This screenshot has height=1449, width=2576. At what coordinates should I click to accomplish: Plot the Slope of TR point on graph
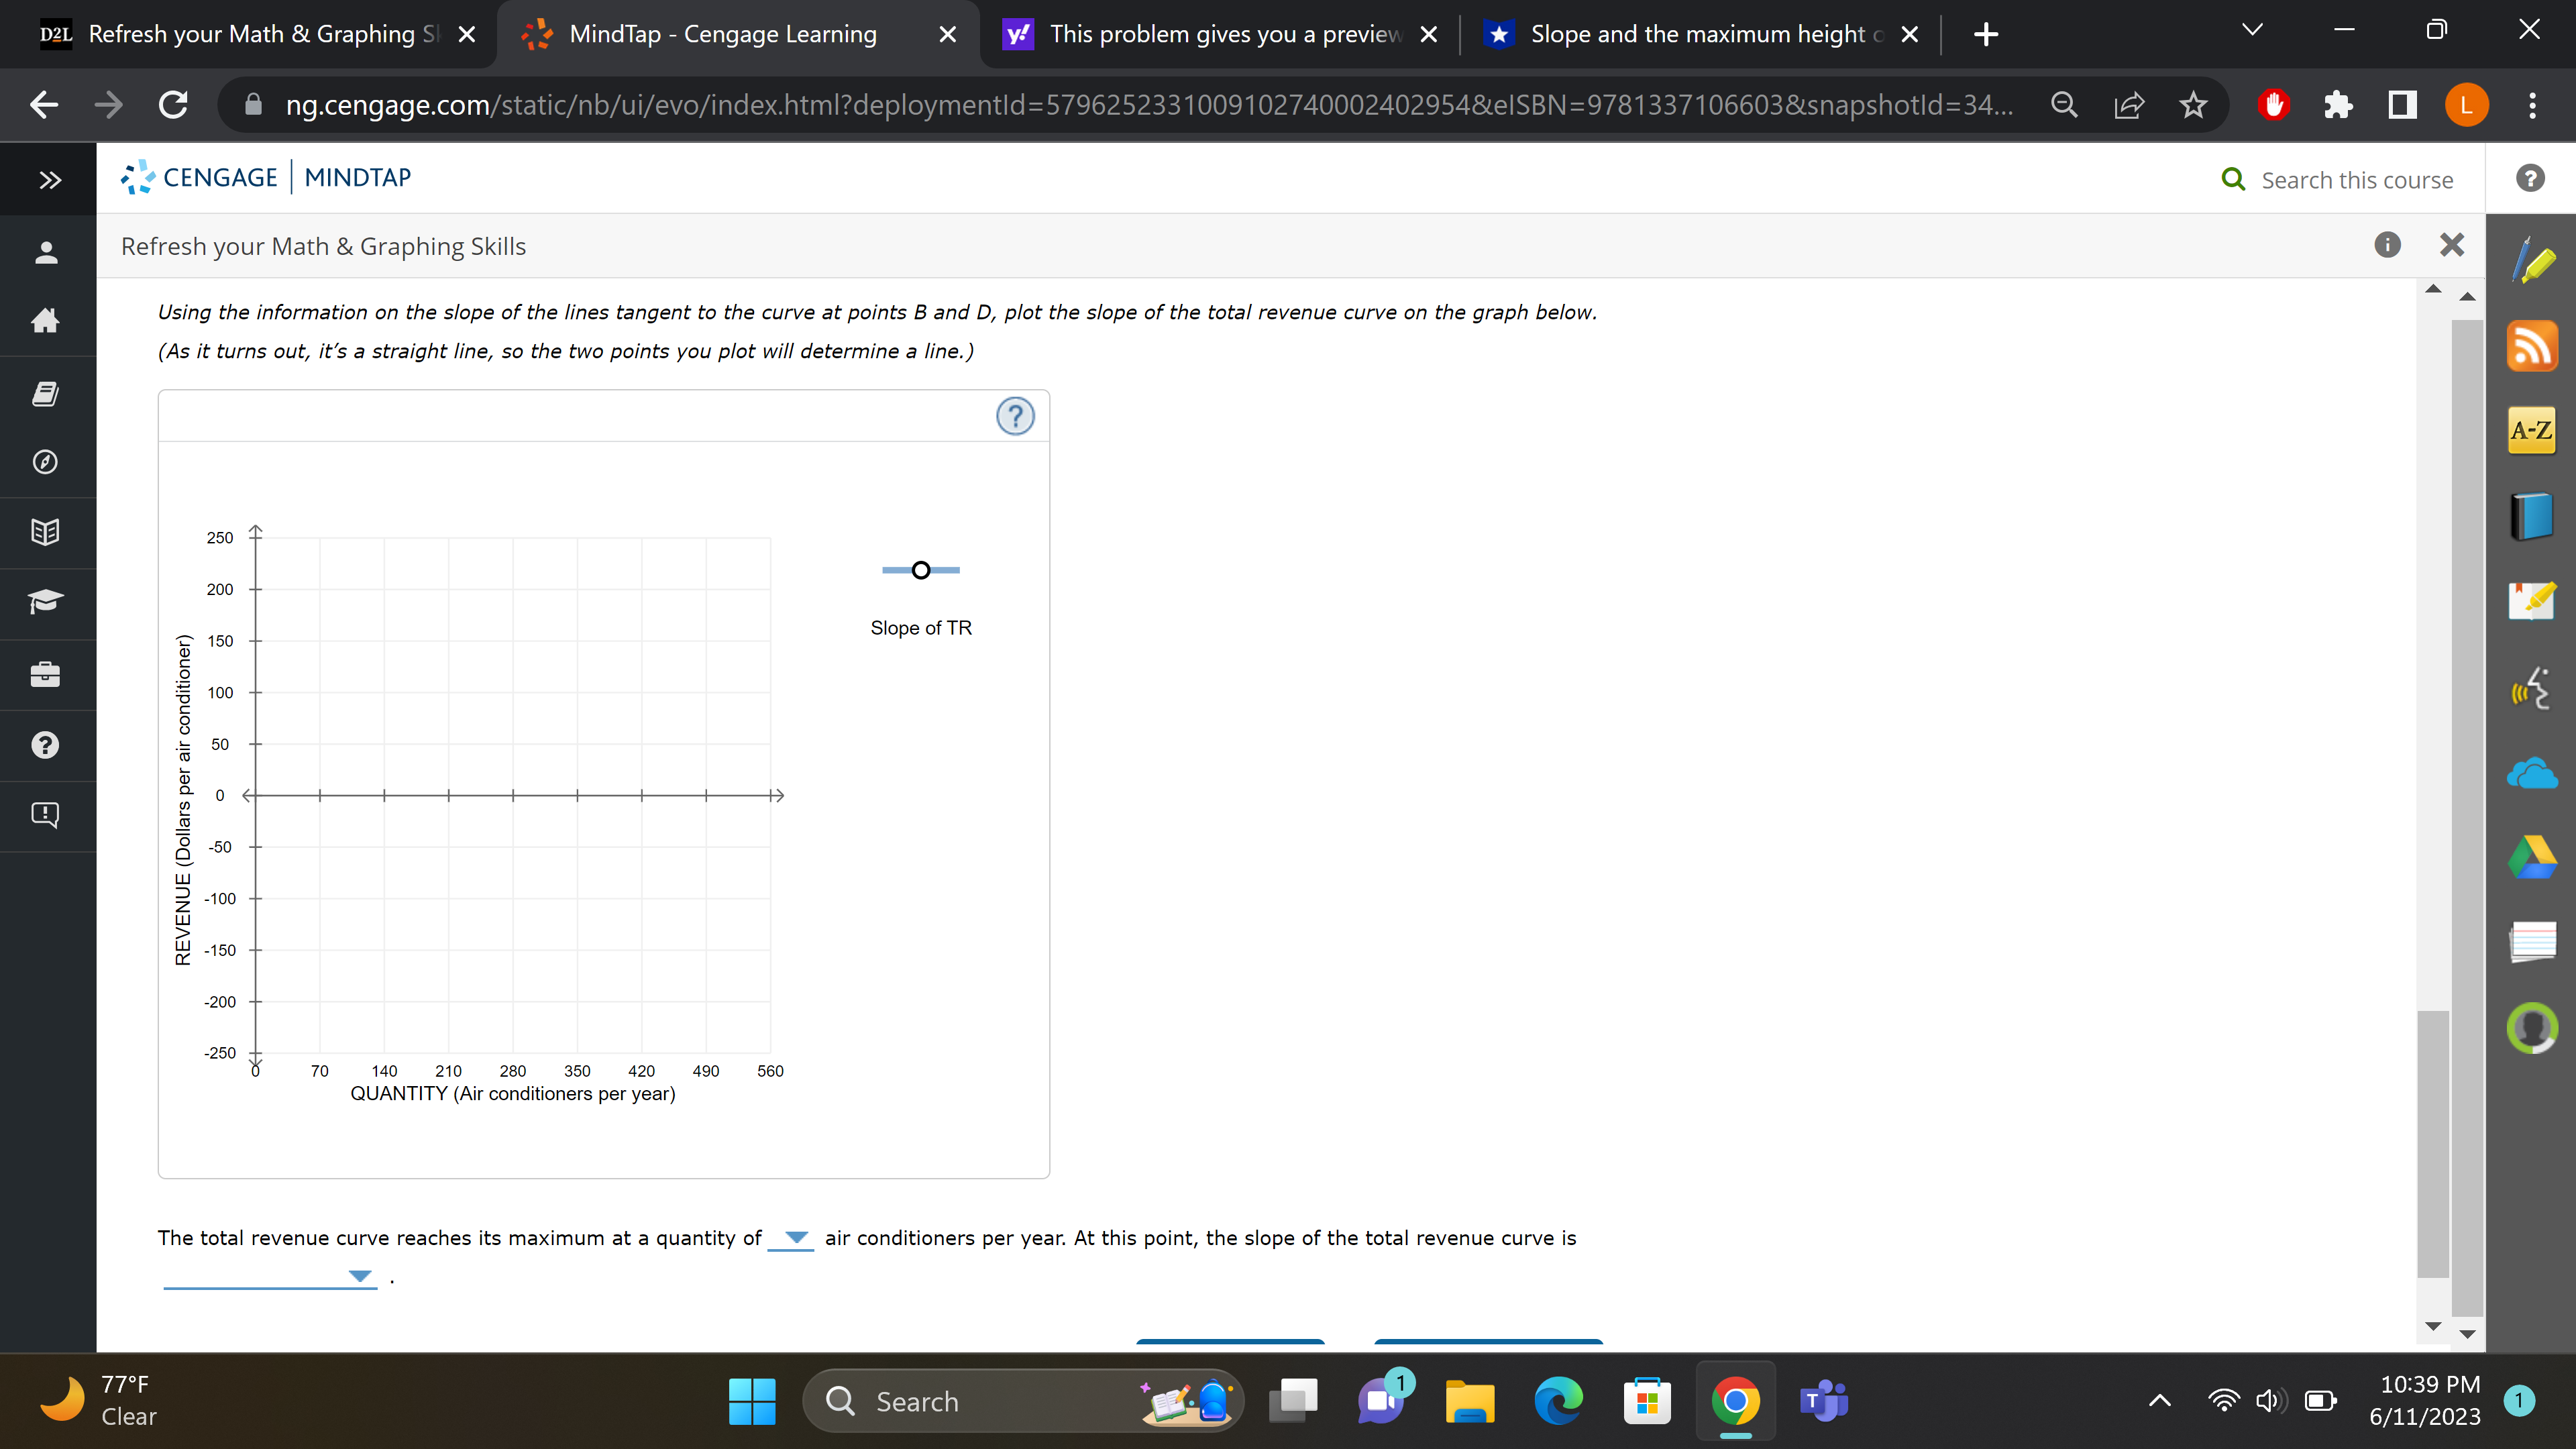pyautogui.click(x=921, y=570)
